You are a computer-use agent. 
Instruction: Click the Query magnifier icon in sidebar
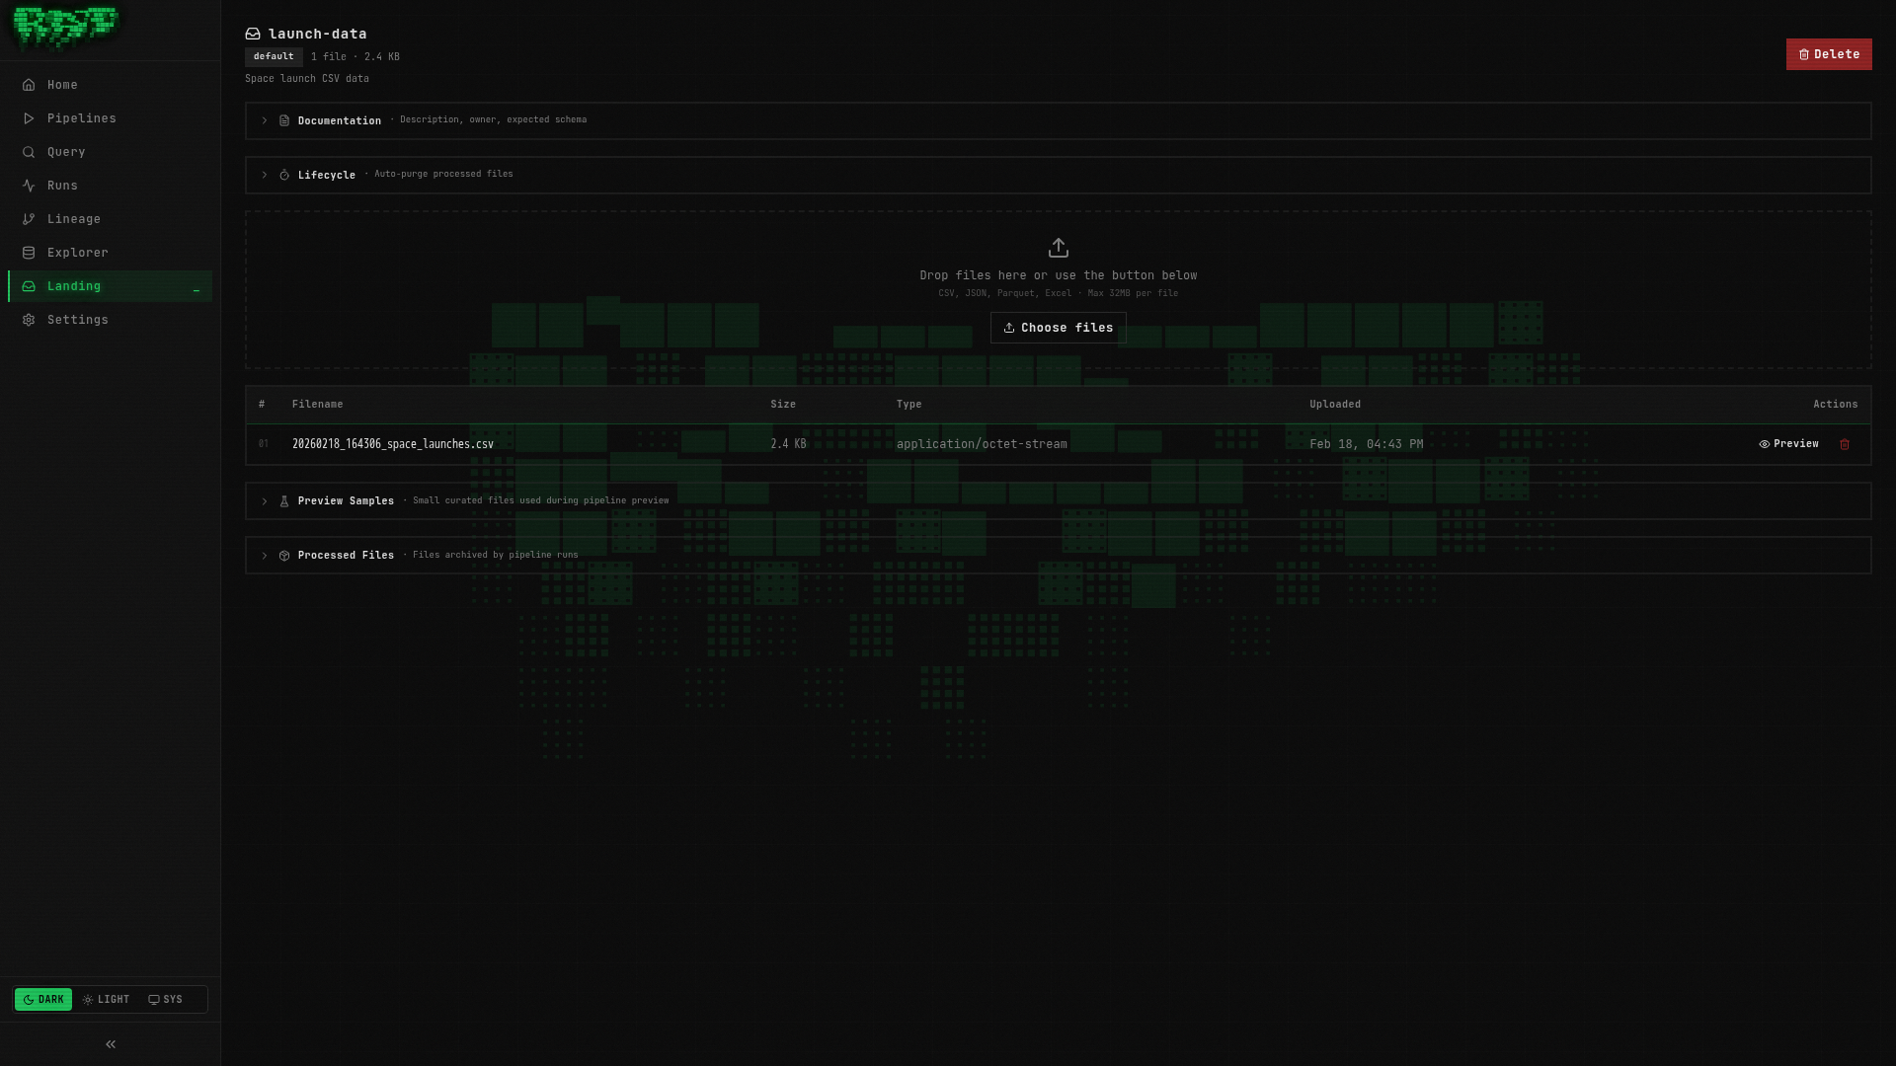pyautogui.click(x=29, y=152)
